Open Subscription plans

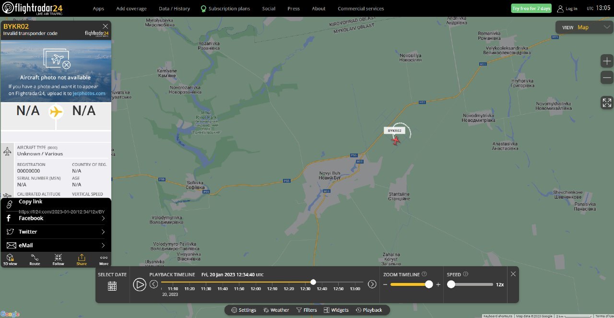[225, 9]
